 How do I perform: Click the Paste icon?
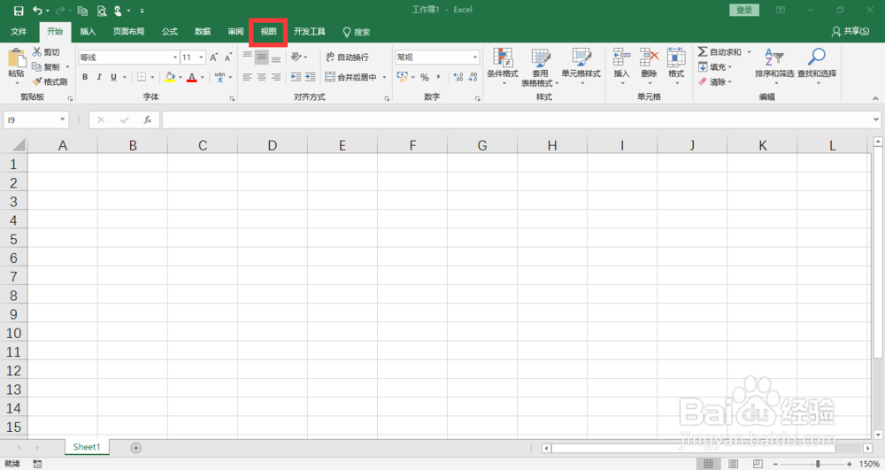tap(16, 58)
